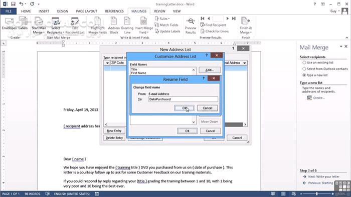Click the Create... link in Mail Merge pane

pos(319,97)
